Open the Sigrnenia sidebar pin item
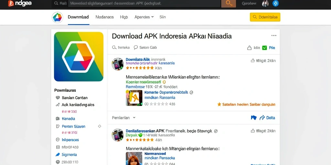 tap(69, 155)
